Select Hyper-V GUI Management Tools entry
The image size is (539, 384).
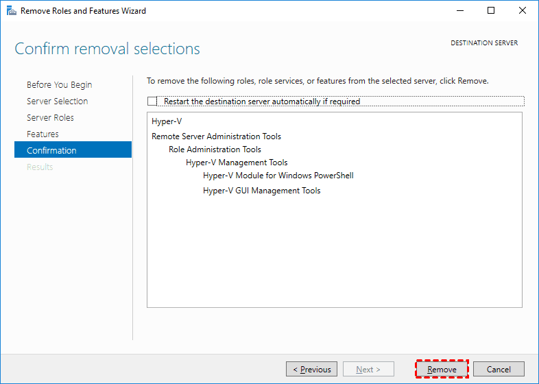point(261,191)
